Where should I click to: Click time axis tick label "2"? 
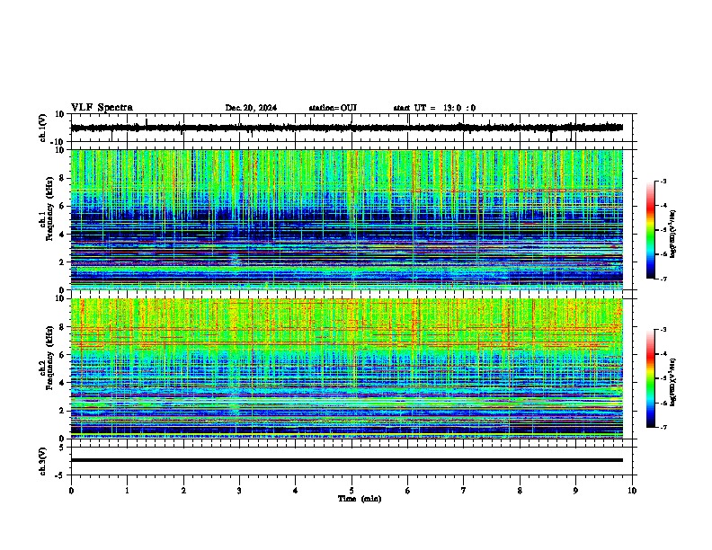pos(183,491)
